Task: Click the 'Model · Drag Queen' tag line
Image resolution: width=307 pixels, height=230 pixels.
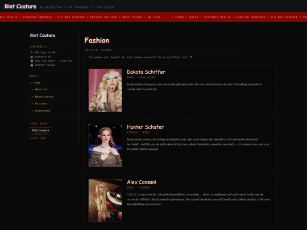Action: pyautogui.click(x=141, y=77)
